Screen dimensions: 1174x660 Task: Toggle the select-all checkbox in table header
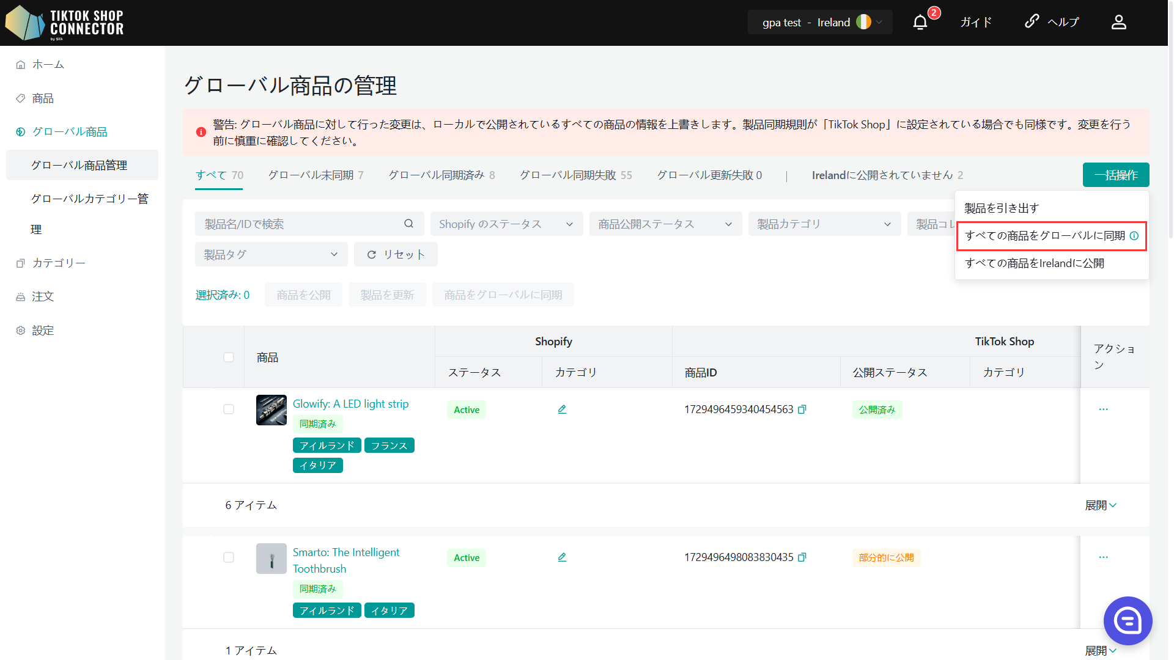[x=229, y=357]
